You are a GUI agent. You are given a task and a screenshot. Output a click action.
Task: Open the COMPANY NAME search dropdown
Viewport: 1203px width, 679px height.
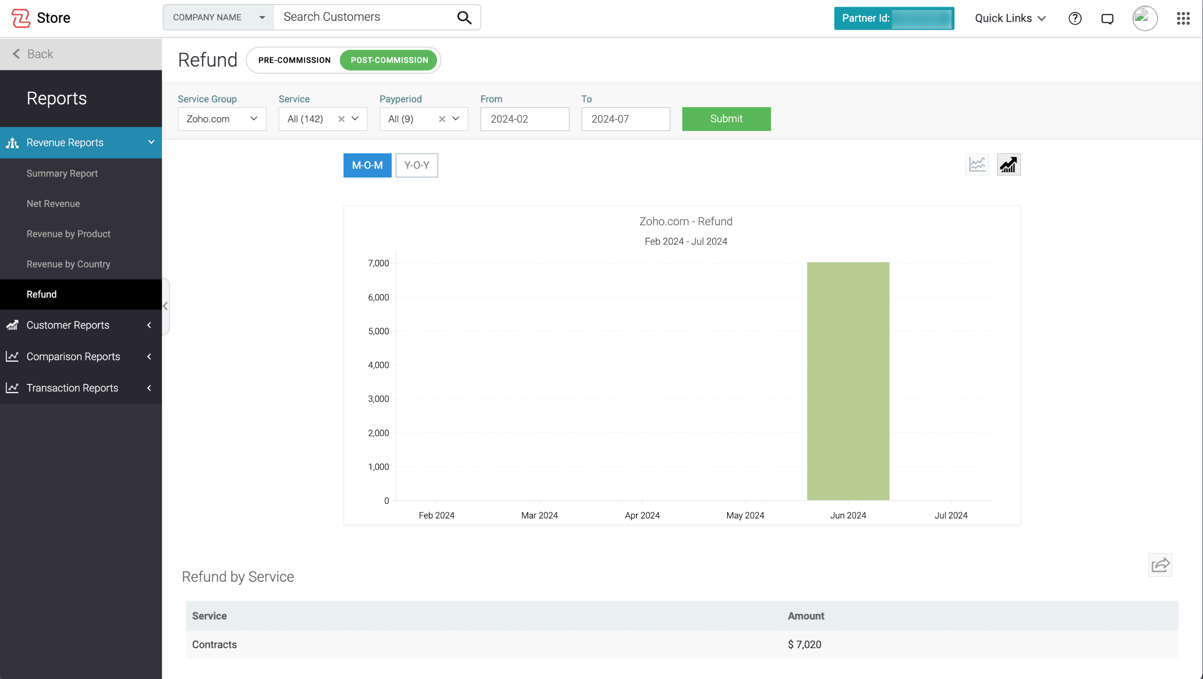pyautogui.click(x=218, y=17)
